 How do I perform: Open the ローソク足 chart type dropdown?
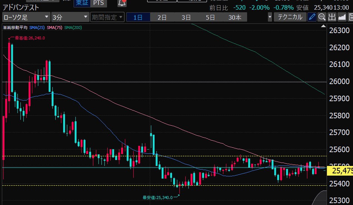(26, 17)
